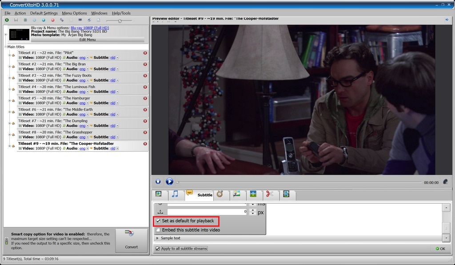Start conversion with Convert button
Viewport: 455px width, 265px height.
pos(132,241)
